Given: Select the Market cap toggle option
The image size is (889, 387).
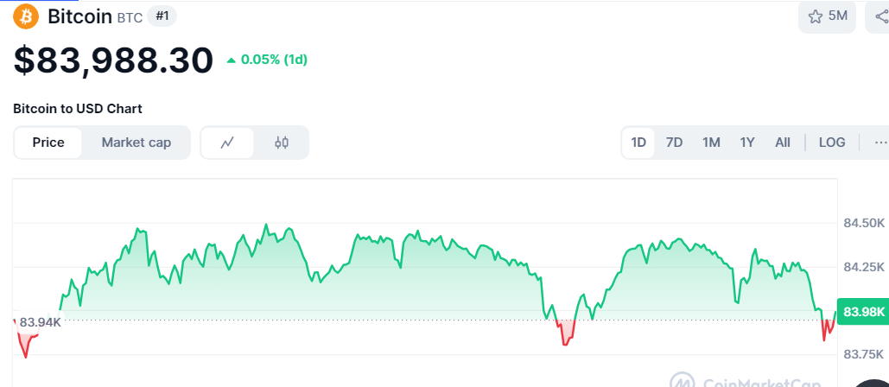Looking at the screenshot, I should pos(136,143).
